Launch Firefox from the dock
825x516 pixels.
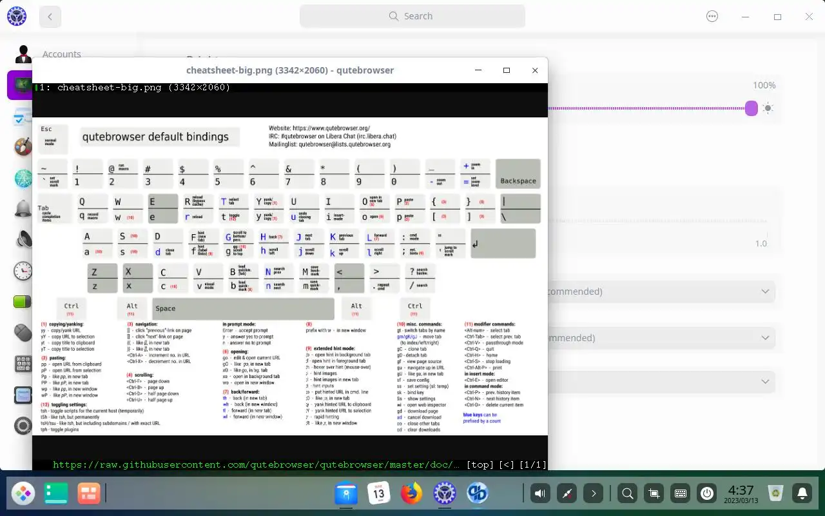[411, 494]
